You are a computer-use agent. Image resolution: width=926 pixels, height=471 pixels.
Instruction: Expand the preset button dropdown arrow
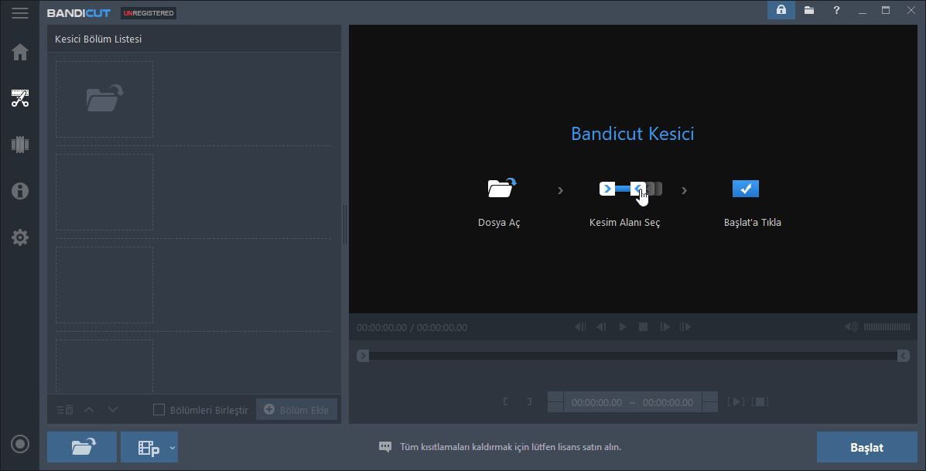point(173,447)
